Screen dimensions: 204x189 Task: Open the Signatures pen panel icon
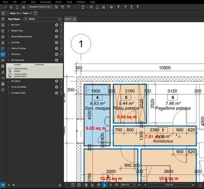3,72
